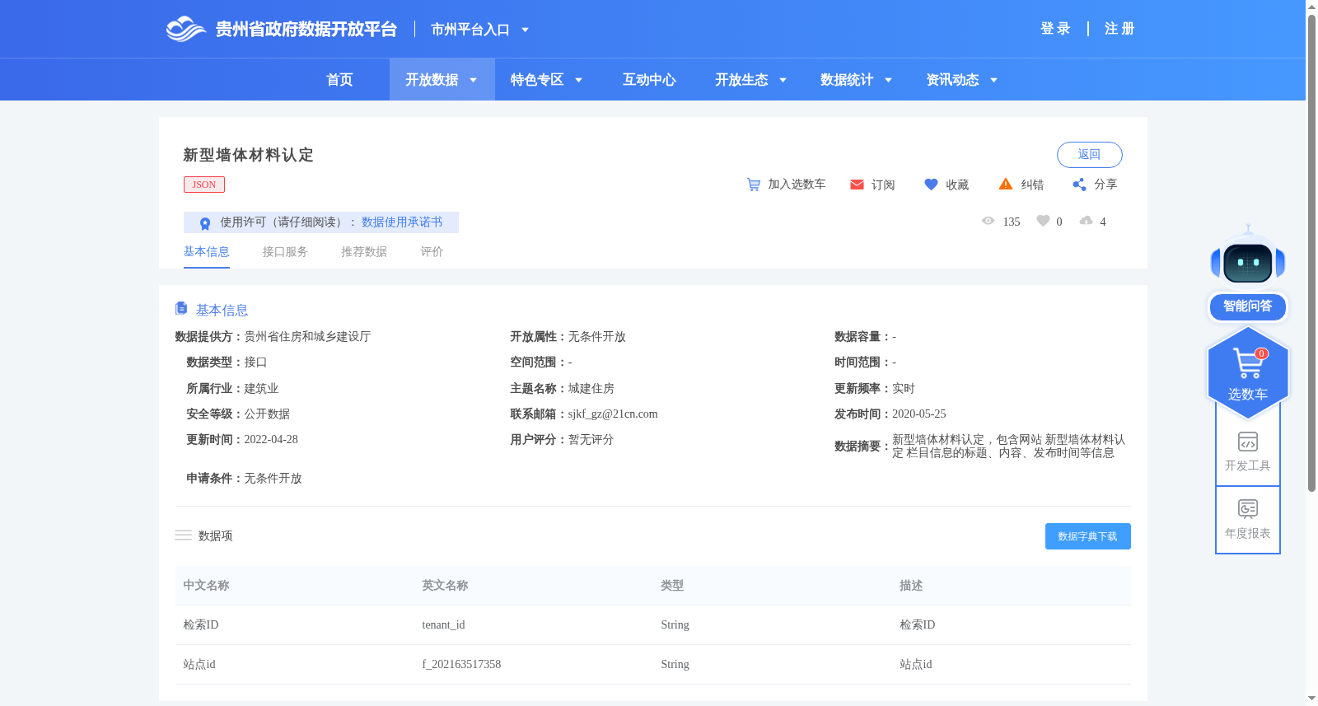Expand the 特色专区 menu arrow
Screen dimensions: 1318x706
tap(578, 80)
